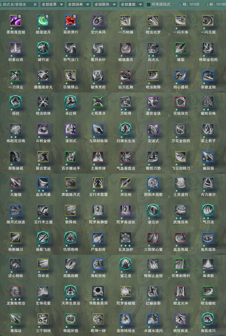Pick the 枪法炎罗 skill icon

(x=153, y=20)
